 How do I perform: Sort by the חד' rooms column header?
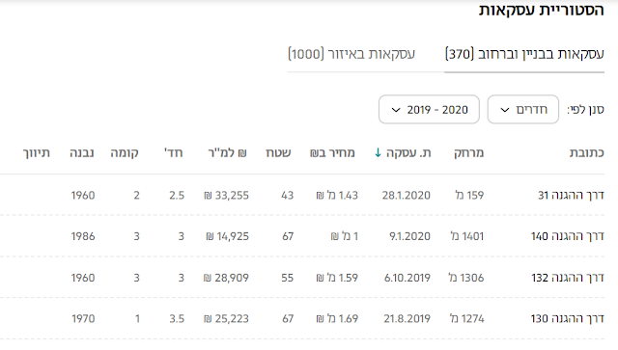pyautogui.click(x=174, y=152)
